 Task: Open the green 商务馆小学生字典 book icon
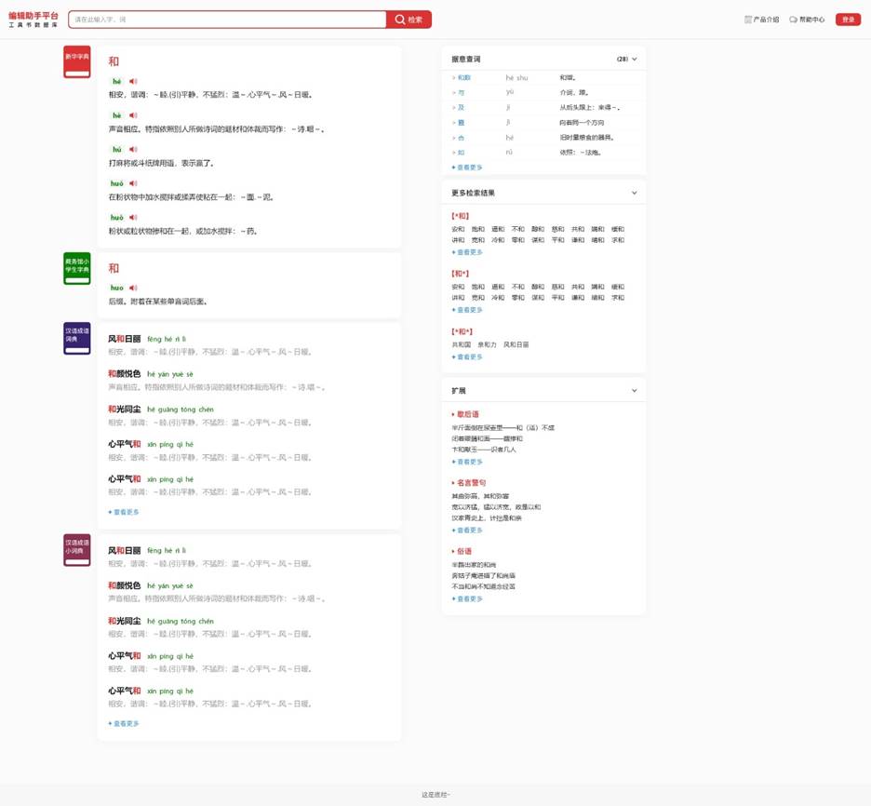pos(76,268)
